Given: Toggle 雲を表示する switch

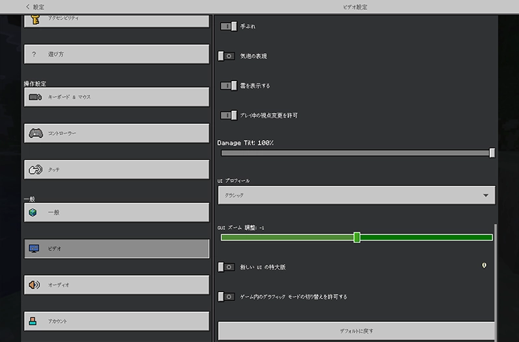Looking at the screenshot, I should pyautogui.click(x=228, y=86).
